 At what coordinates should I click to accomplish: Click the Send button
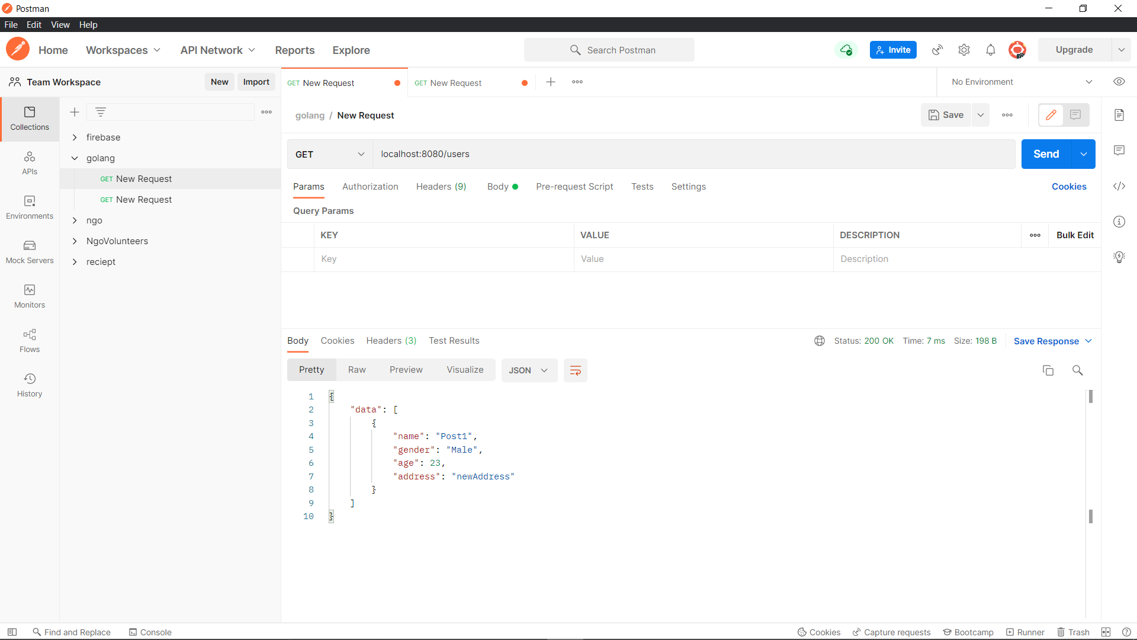(x=1046, y=154)
